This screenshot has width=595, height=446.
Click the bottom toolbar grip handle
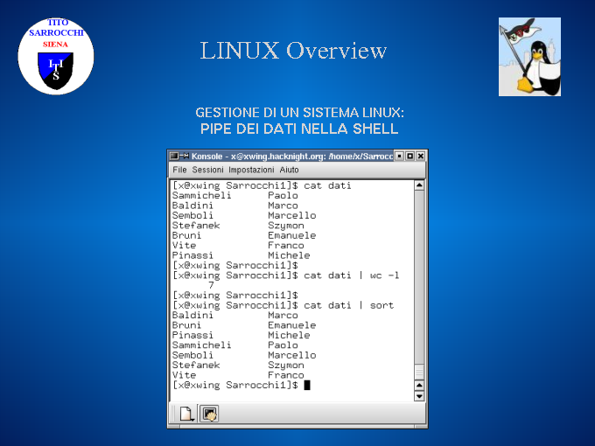coord(171,414)
